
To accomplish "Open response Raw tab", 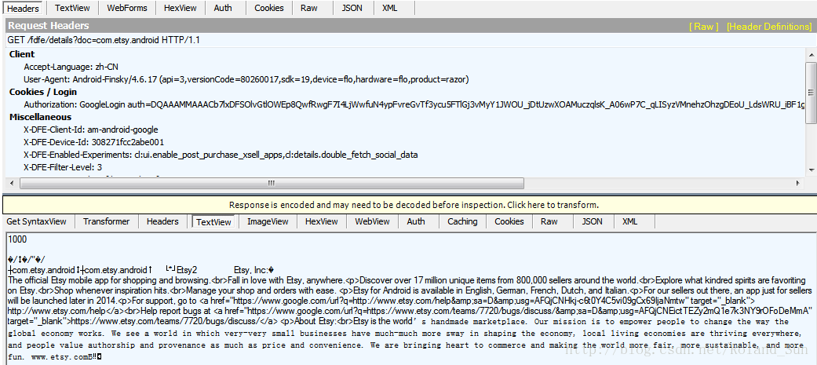I will tap(549, 221).
